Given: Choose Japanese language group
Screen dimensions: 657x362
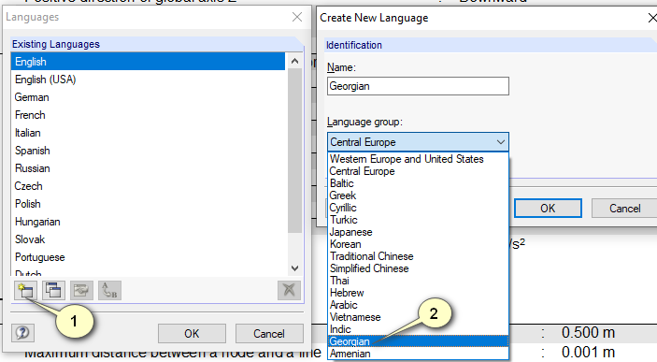Looking at the screenshot, I should point(418,232).
